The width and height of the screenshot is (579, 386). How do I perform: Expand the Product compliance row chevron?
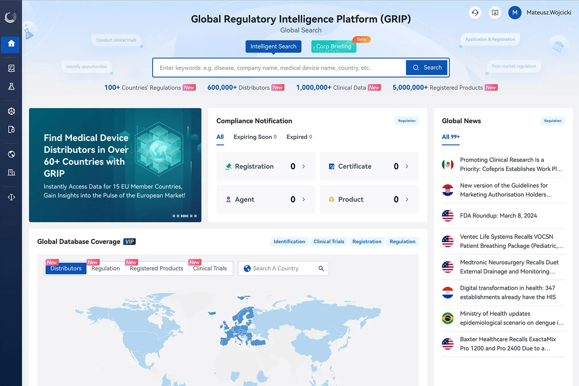tap(407, 199)
